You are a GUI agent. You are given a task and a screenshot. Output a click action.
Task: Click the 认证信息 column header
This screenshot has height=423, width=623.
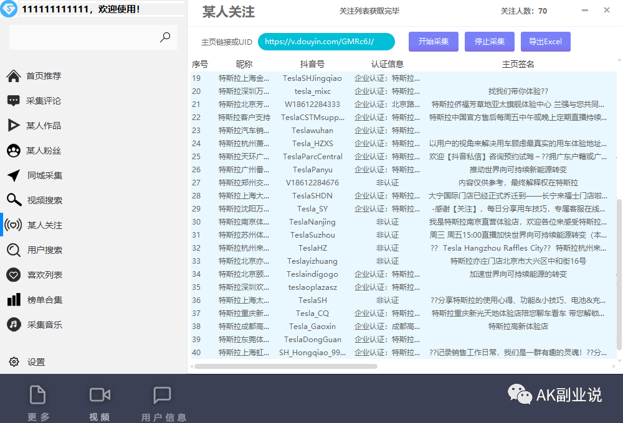point(388,64)
